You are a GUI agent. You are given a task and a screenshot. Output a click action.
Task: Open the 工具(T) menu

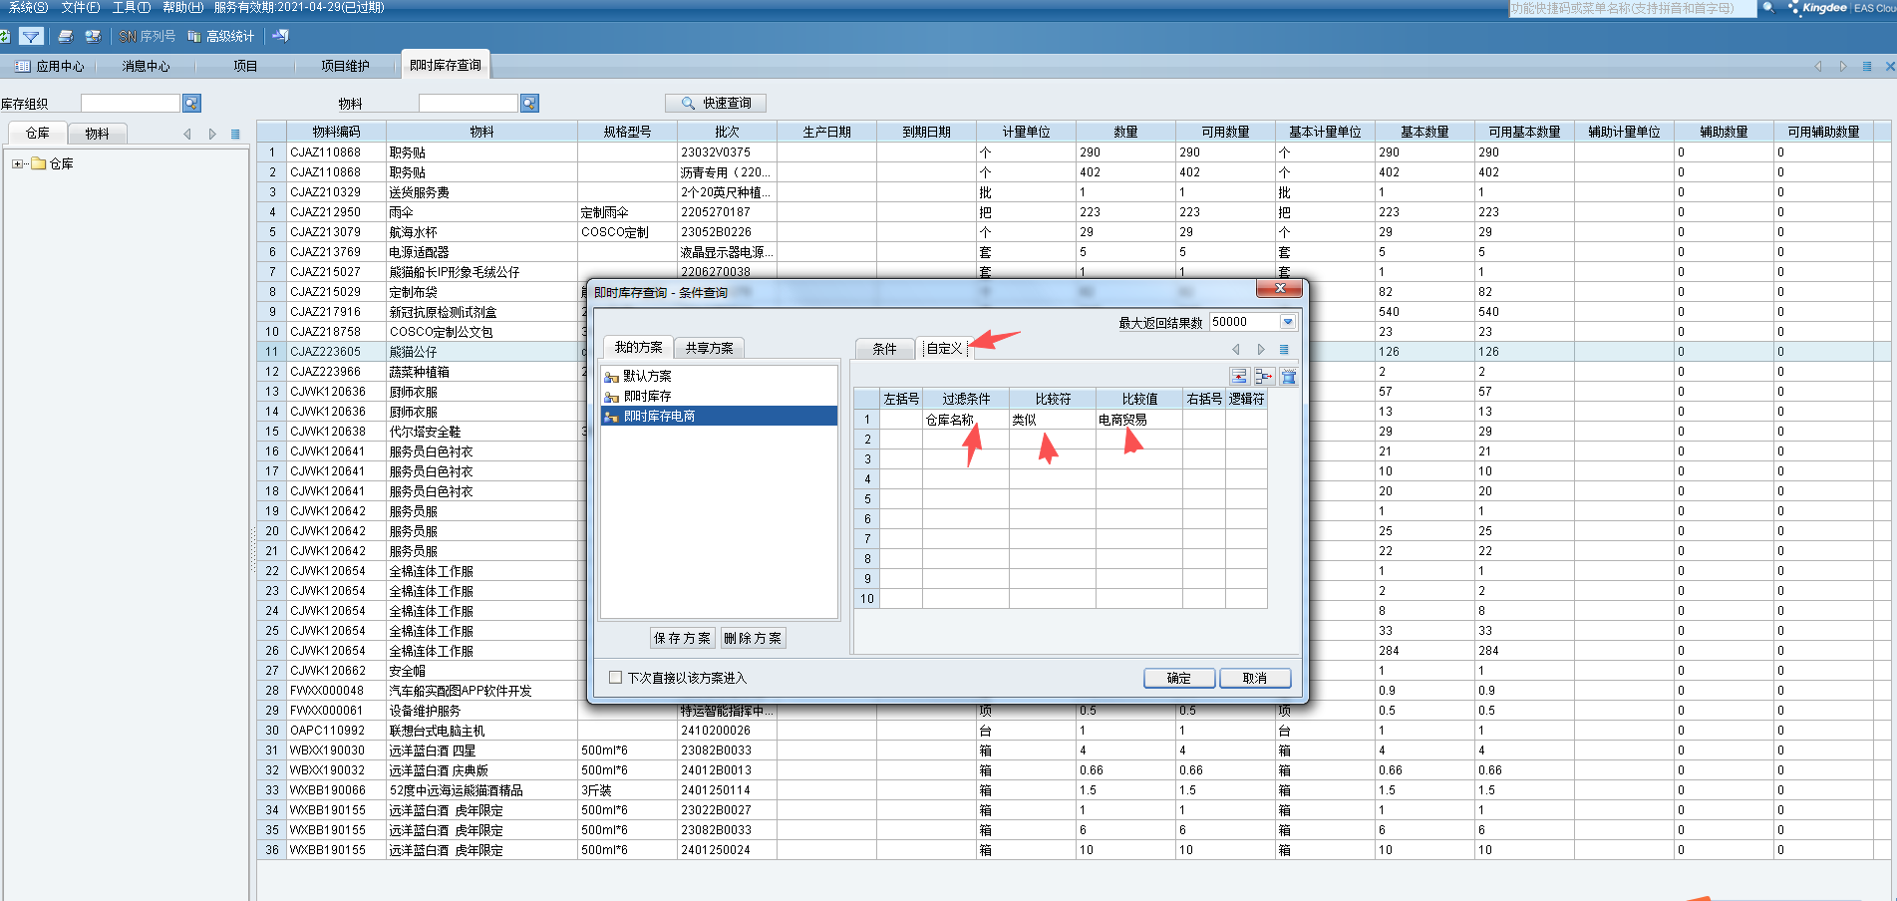[131, 8]
